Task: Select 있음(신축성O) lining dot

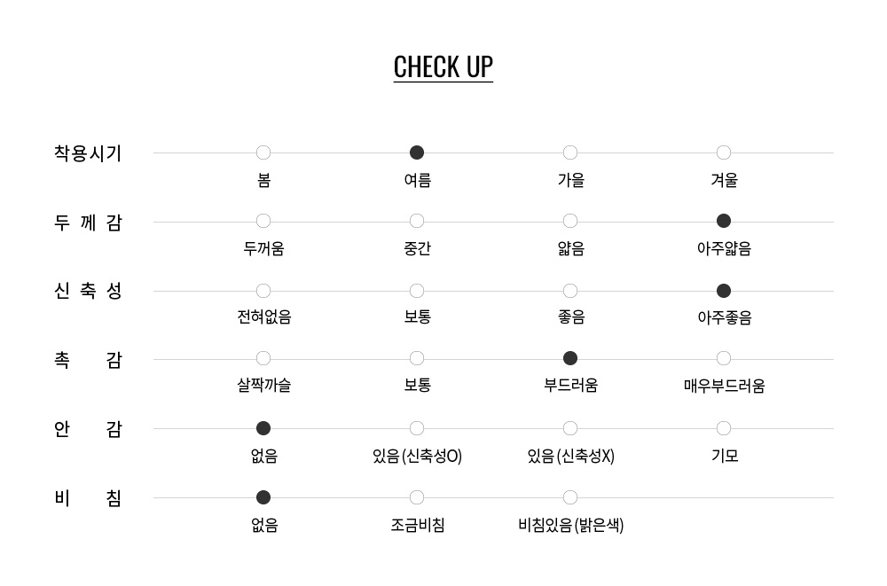Action: tap(417, 429)
